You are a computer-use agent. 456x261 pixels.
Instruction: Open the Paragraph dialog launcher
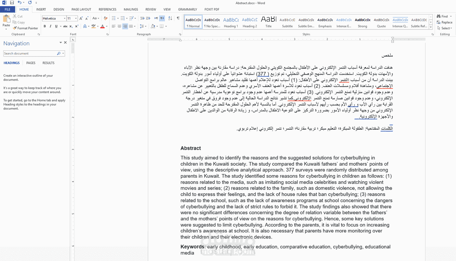tap(180, 34)
